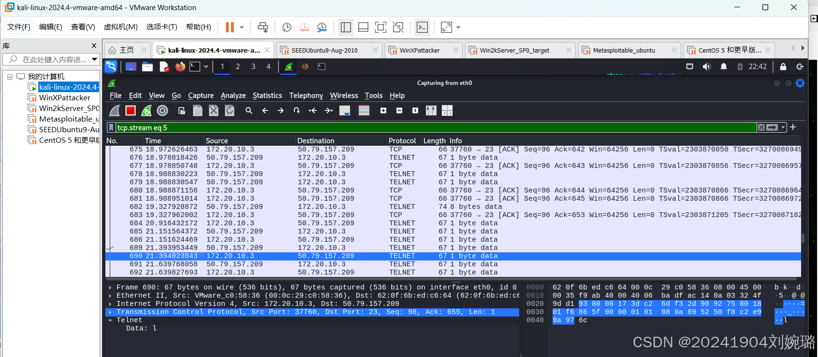This screenshot has width=818, height=357.
Task: Toggle VMware library sidebar view
Action: pos(346,27)
